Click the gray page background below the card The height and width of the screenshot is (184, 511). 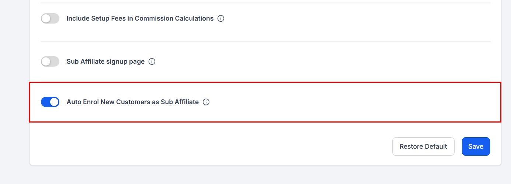click(258, 175)
